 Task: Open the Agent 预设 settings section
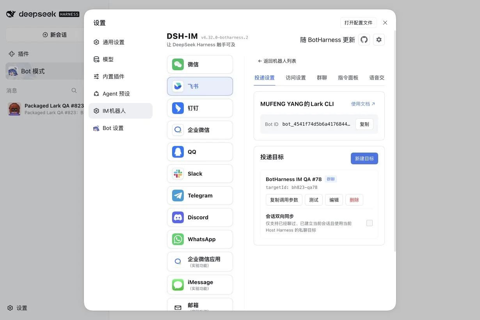click(x=121, y=94)
